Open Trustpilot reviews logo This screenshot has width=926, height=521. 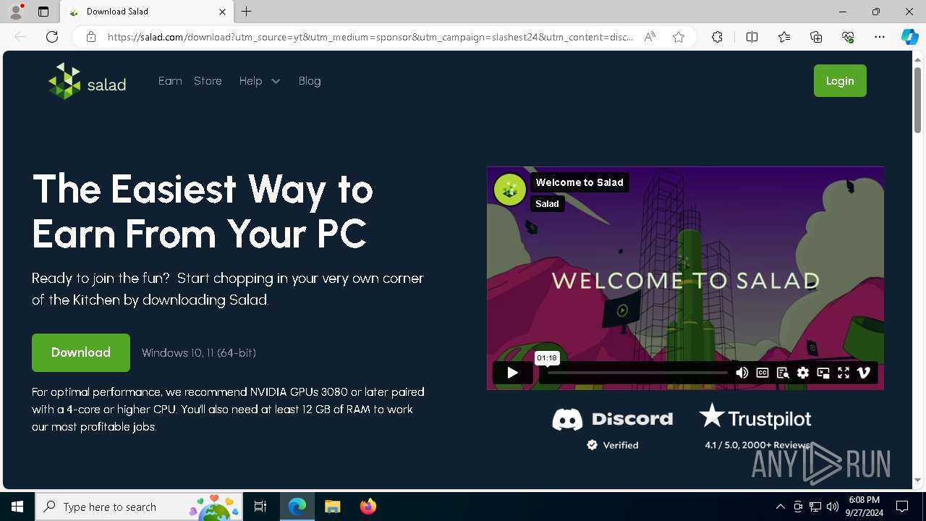point(755,426)
